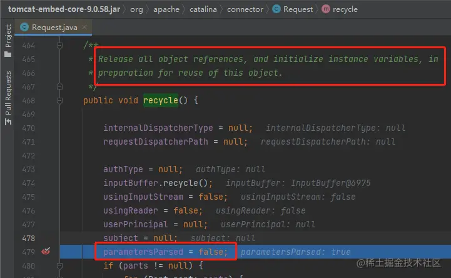Click the class icon on Request.java tab
This screenshot has width=451, height=278.
pyautogui.click(x=24, y=27)
